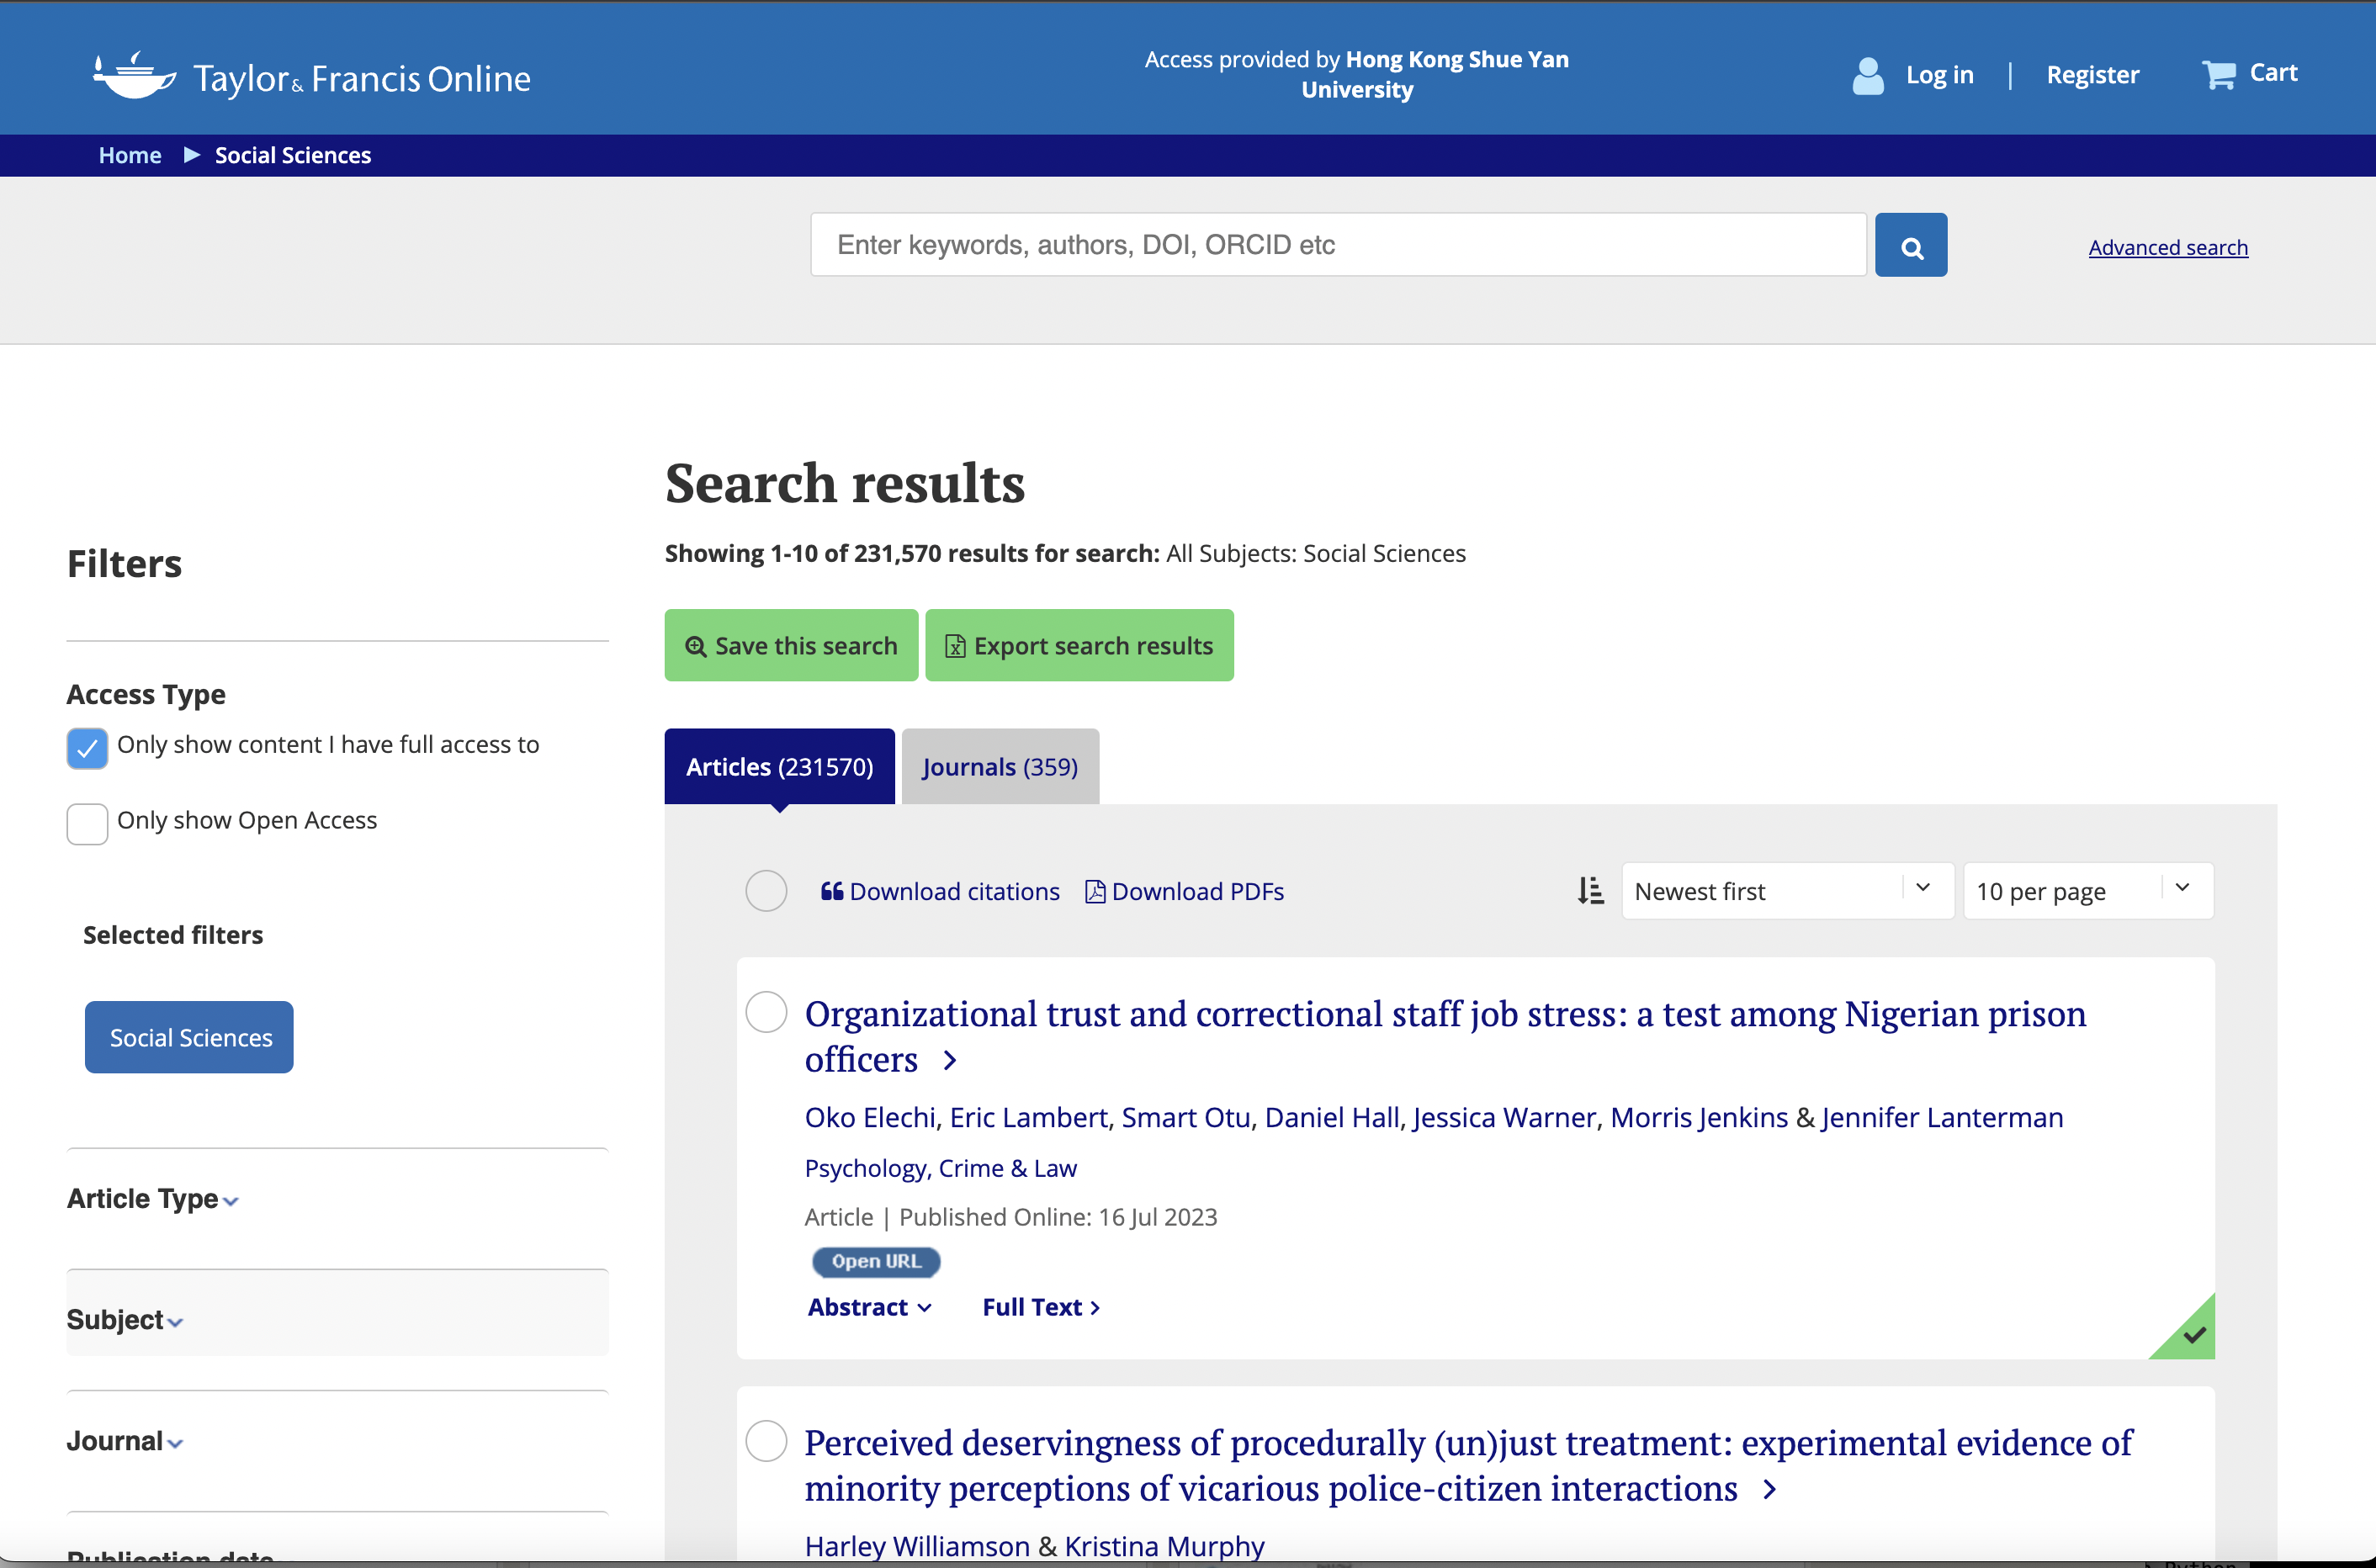This screenshot has width=2376, height=1568.
Task: Click Home in the breadcrumb
Action: point(130,155)
